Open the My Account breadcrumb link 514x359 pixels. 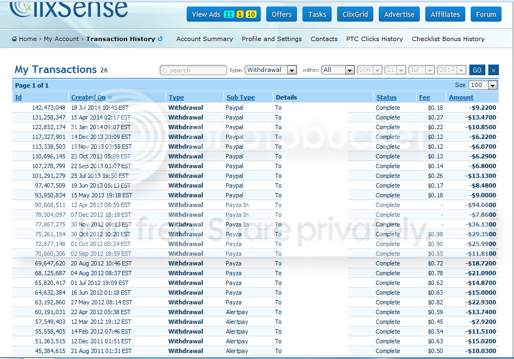[61, 39]
